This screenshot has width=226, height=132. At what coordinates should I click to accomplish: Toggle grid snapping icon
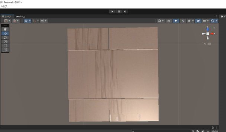[34, 21]
